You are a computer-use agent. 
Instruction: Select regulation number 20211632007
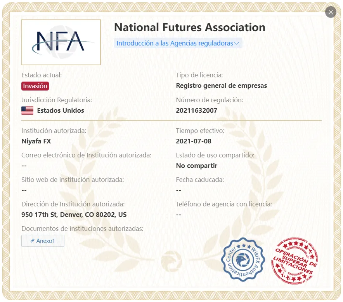point(196,110)
